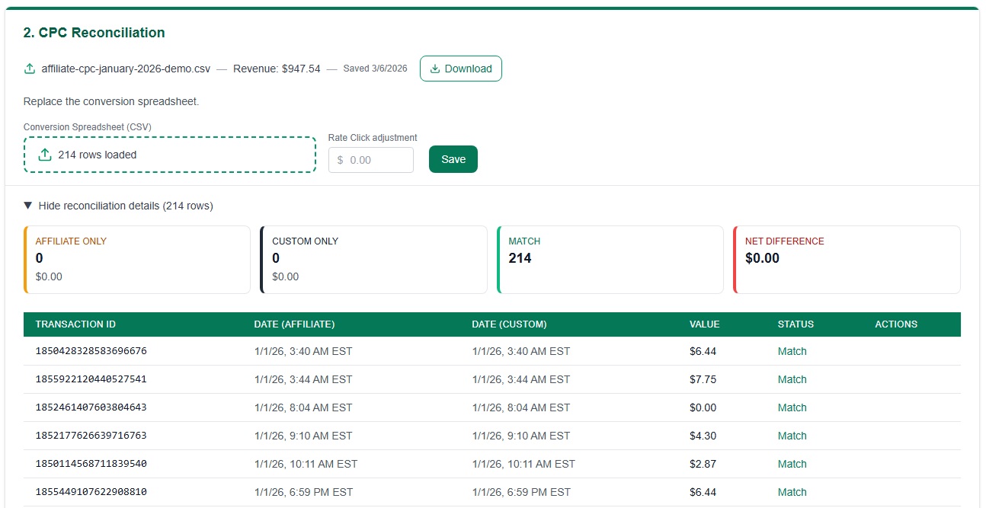The image size is (986, 508).
Task: Select the Custom Only summary card
Action: click(x=373, y=260)
